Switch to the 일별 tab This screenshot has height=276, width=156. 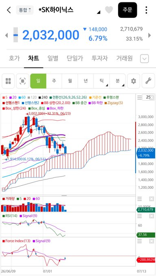pos(53,58)
